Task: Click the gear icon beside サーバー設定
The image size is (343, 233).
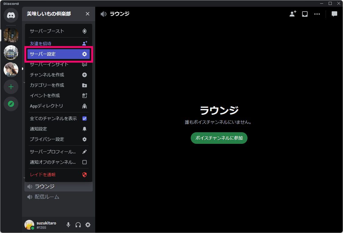Action: tap(85, 54)
